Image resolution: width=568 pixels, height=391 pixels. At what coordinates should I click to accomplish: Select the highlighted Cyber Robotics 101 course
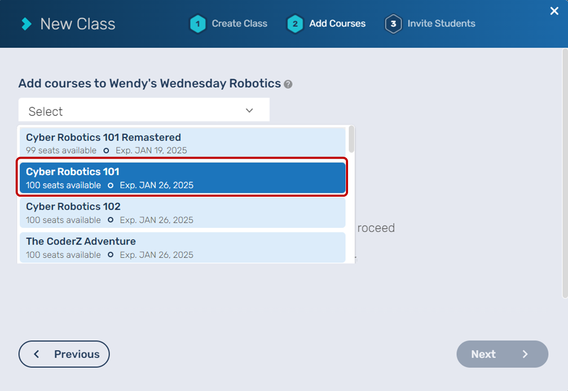(182, 178)
